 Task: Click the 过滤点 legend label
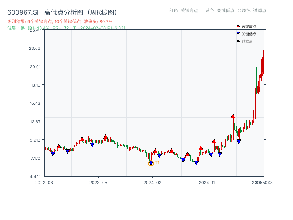[x=247, y=41]
